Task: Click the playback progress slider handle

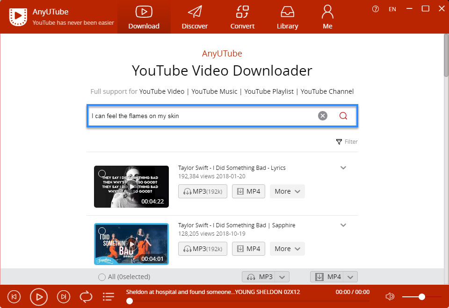Action: pos(130,301)
